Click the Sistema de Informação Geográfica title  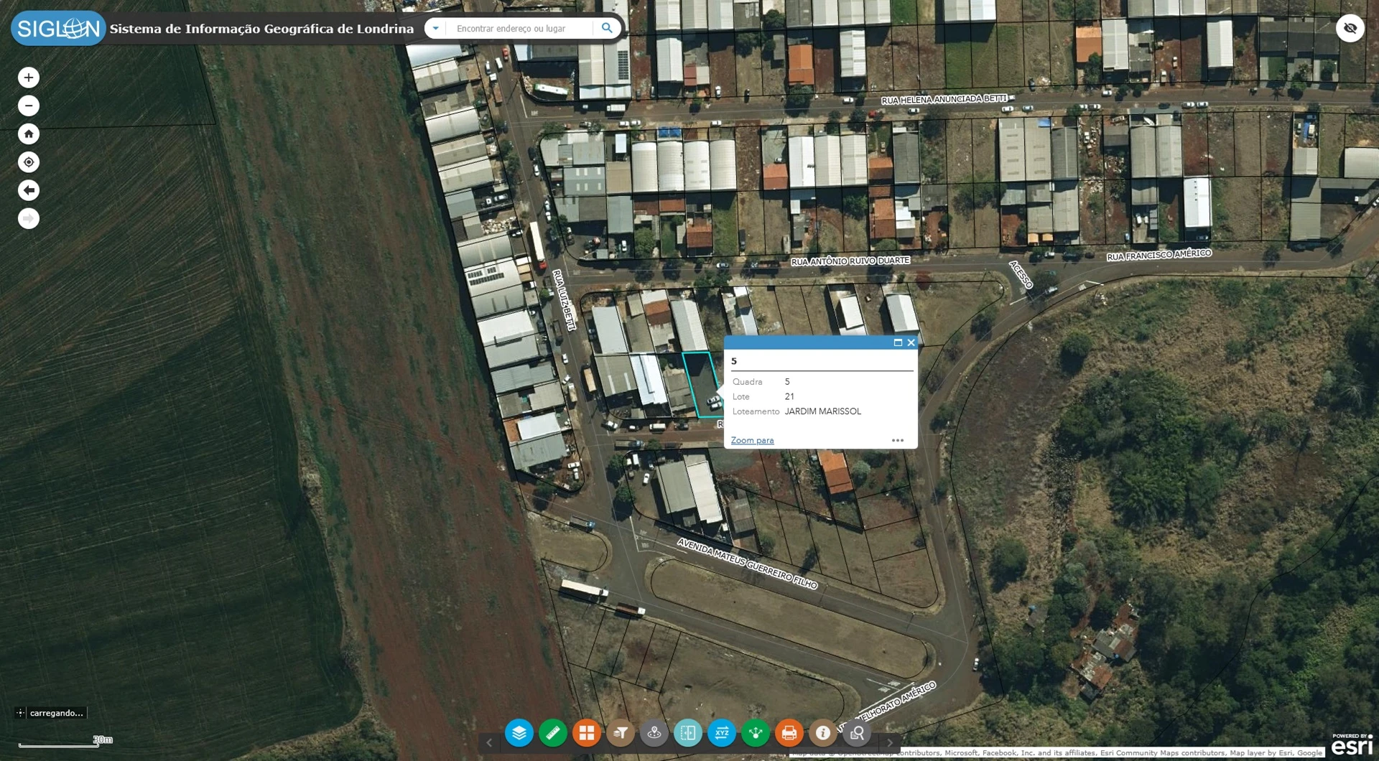261,29
